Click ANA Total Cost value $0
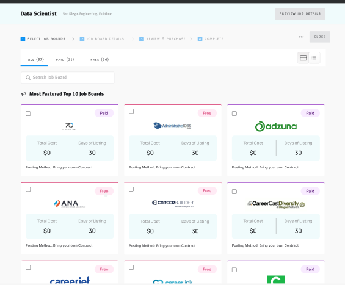The image size is (345, 285). tap(47, 231)
